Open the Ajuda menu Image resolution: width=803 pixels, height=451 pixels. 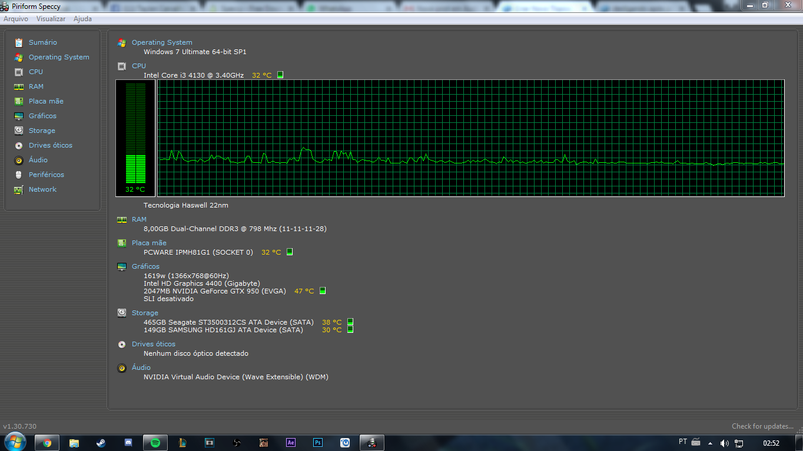82,19
